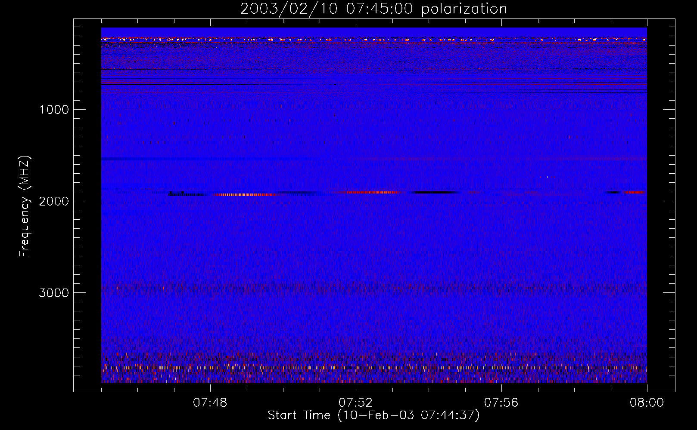Click the "07:52" time tick label
Image resolution: width=697 pixels, height=430 pixels.
pyautogui.click(x=356, y=403)
